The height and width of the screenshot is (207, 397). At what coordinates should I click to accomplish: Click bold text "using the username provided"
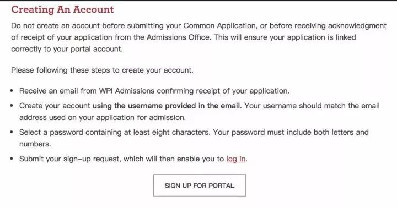click(x=144, y=106)
